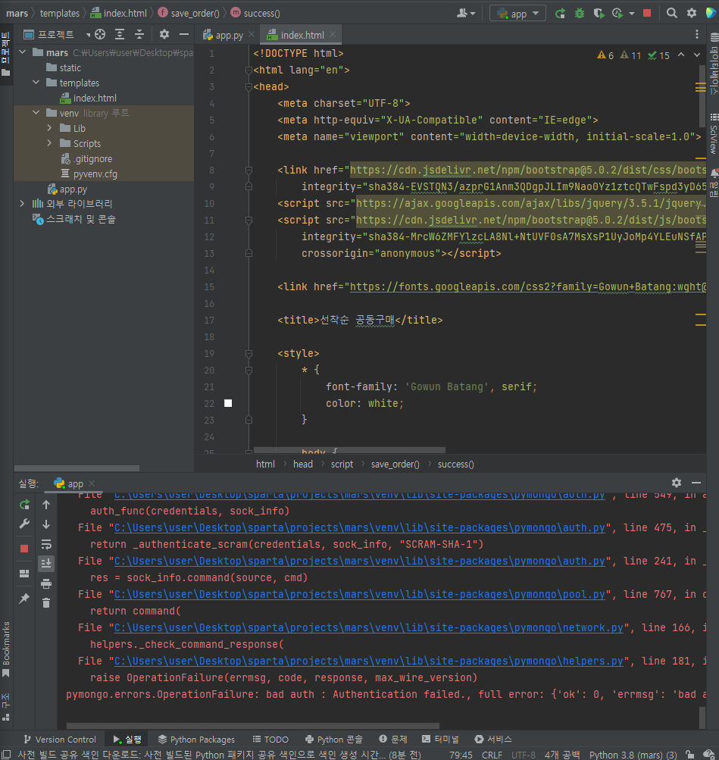
Task: Start debugging with the bug icon
Action: pyautogui.click(x=580, y=13)
